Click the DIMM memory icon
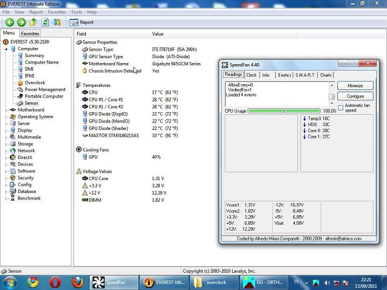The height and width of the screenshot is (290, 387). [x=85, y=200]
